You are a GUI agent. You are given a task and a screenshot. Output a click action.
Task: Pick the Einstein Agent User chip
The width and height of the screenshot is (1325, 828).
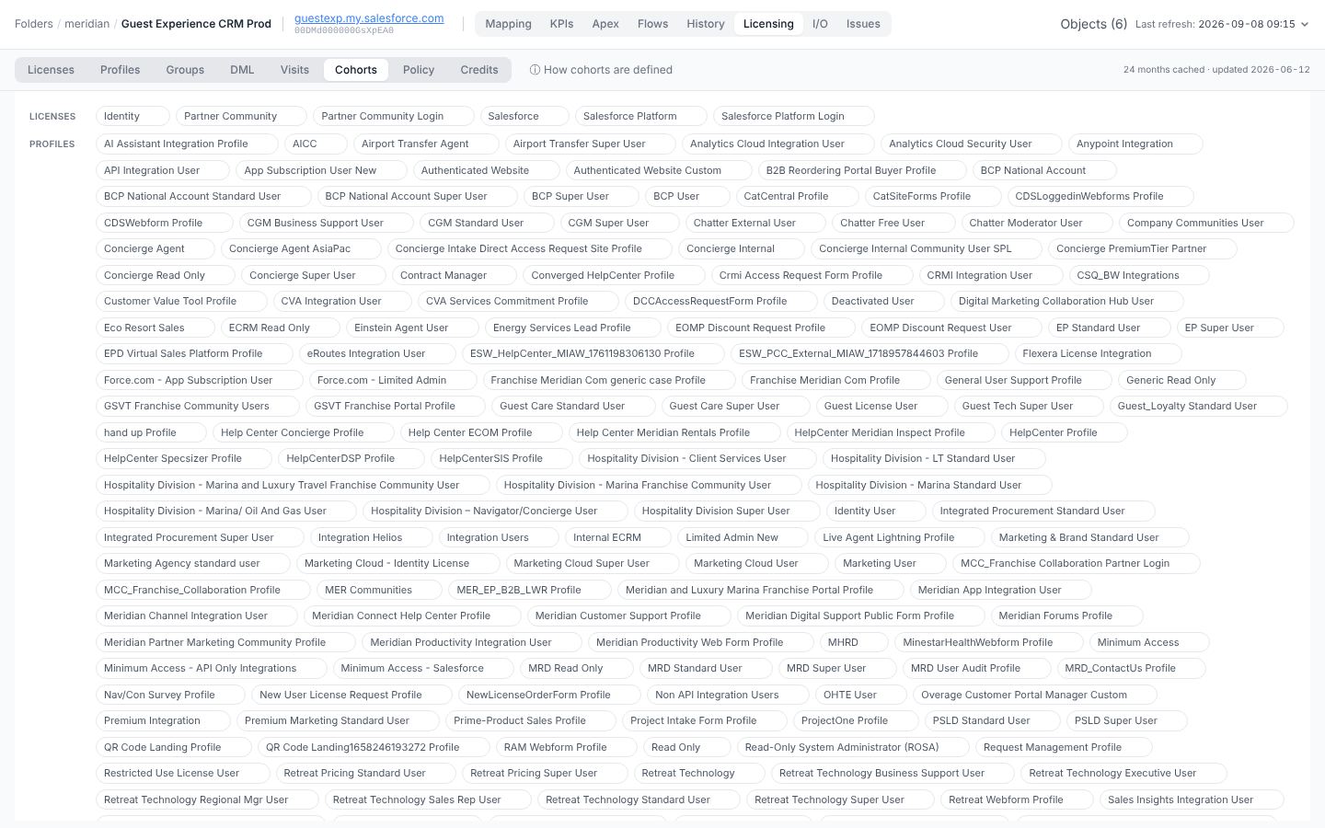coord(413,328)
